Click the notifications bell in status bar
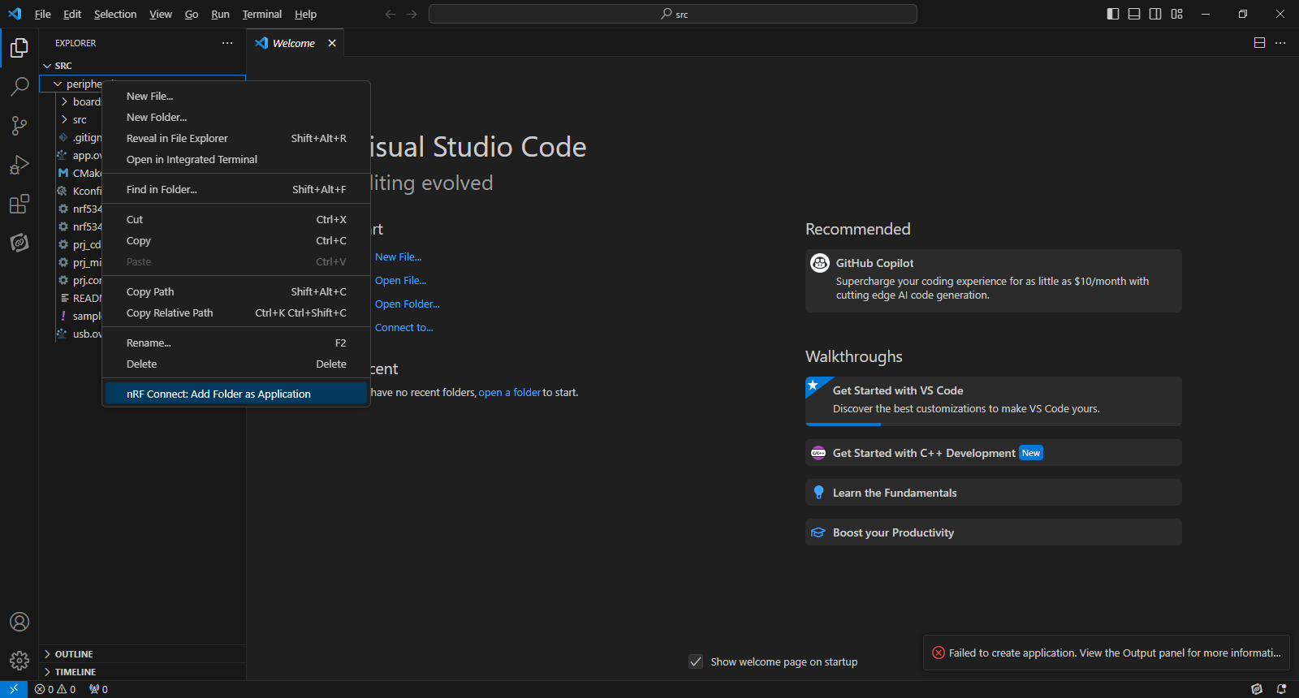 (1281, 689)
